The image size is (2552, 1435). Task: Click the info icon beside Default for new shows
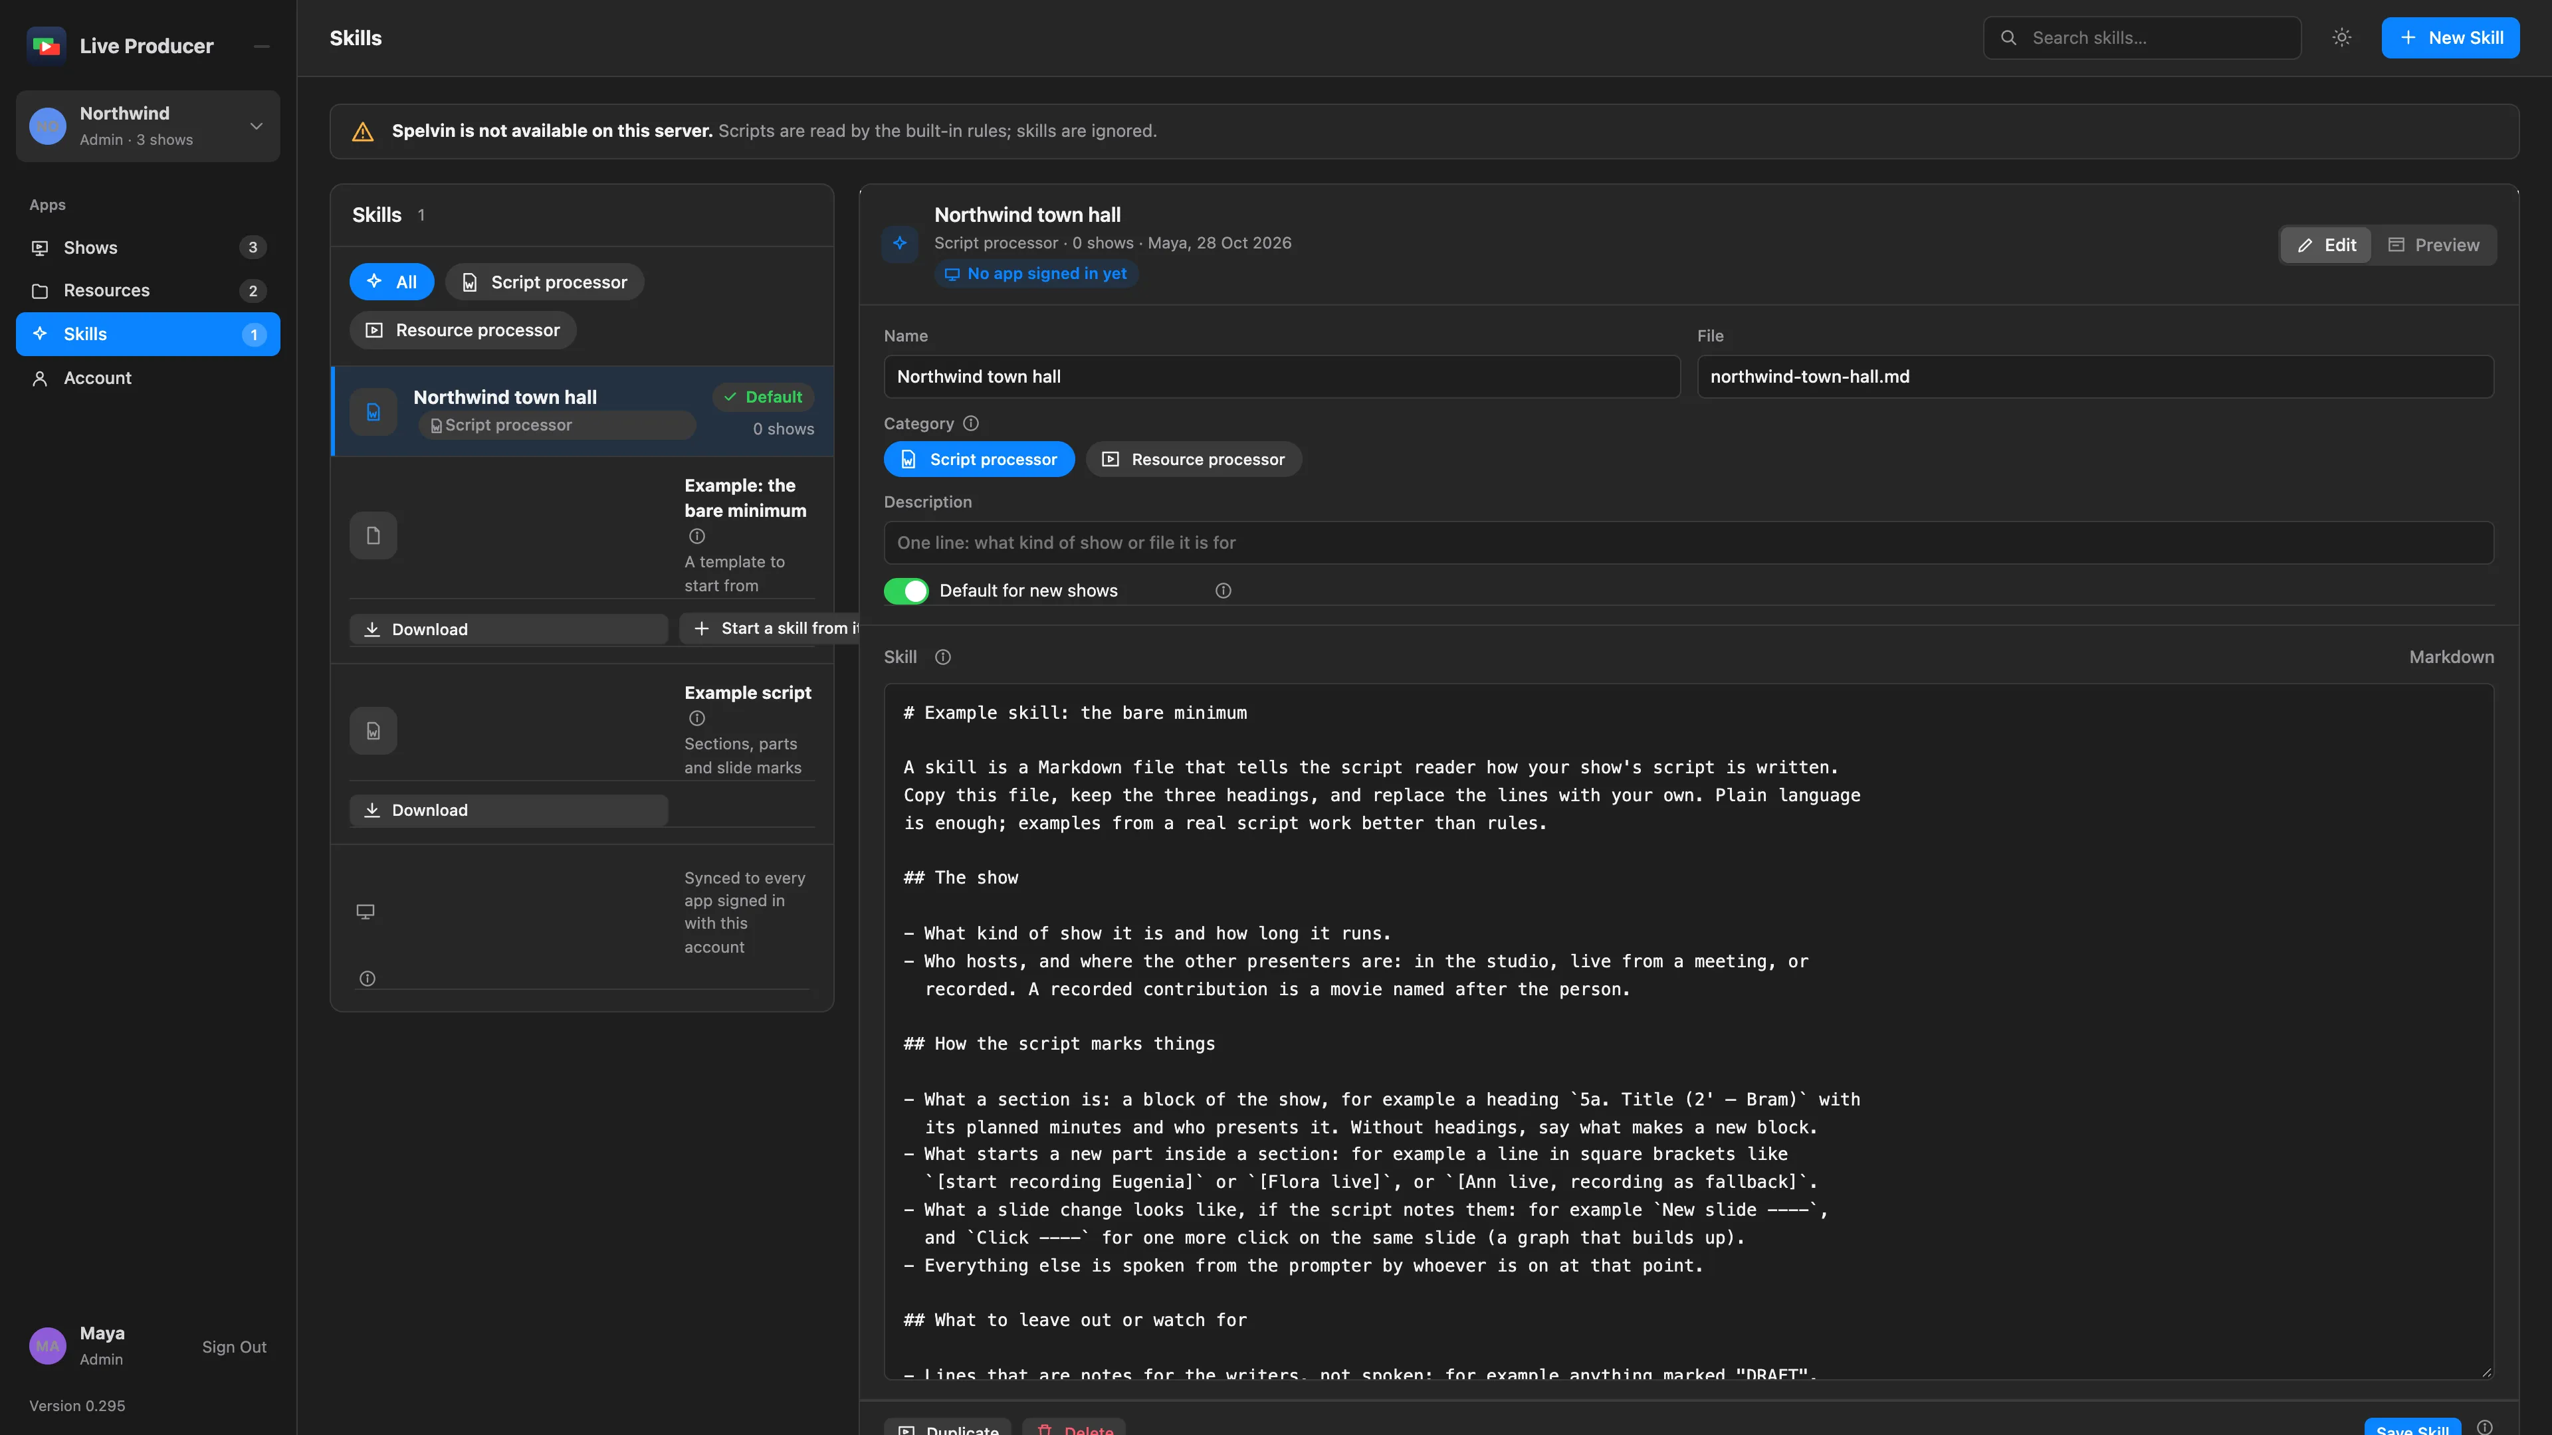point(1223,590)
